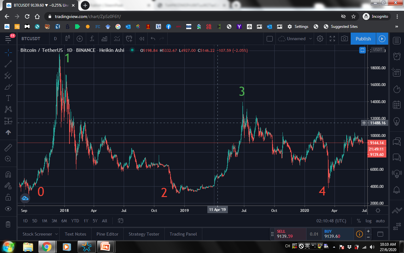Expand the Unnamed layout dropdown
404x253 pixels.
(x=311, y=39)
